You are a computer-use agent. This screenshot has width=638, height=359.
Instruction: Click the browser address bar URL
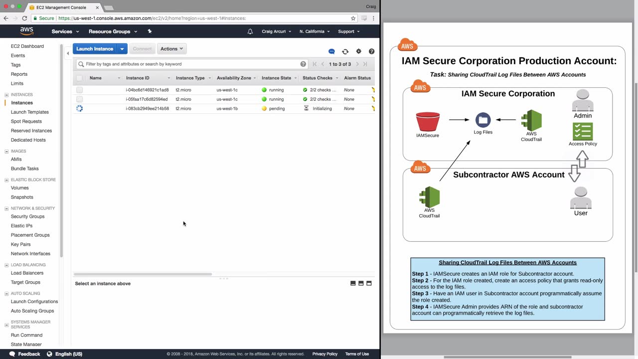click(x=152, y=18)
